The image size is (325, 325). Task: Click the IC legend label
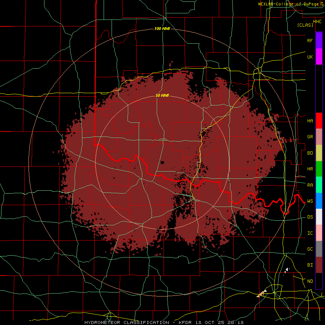click(x=310, y=233)
